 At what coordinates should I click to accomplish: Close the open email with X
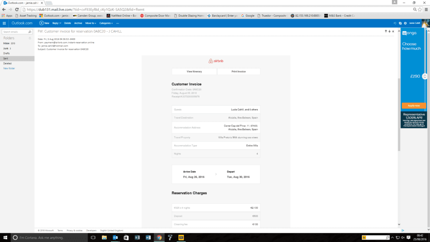pos(393,31)
